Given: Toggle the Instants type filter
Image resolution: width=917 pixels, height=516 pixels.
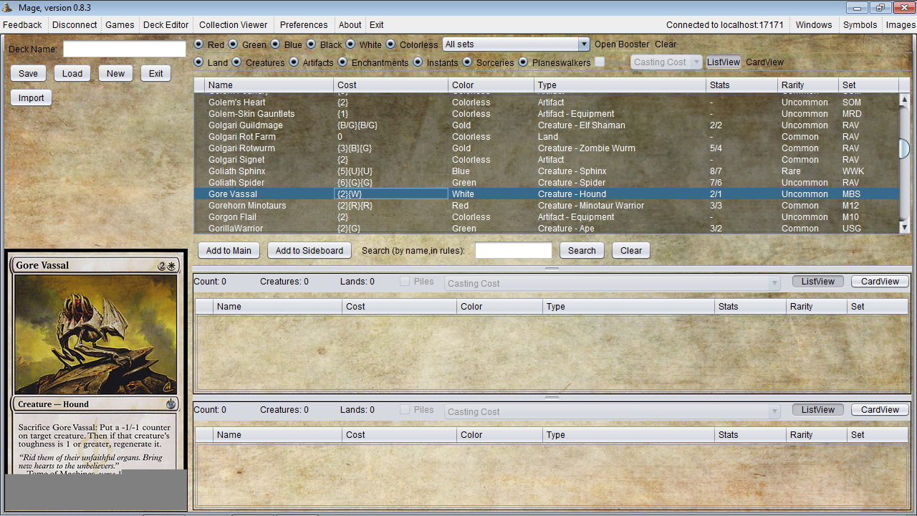Looking at the screenshot, I should click(x=418, y=62).
